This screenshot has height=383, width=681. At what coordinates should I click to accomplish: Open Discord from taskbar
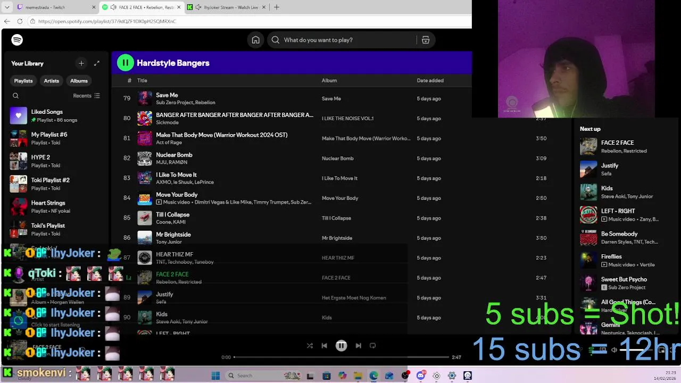pos(421,376)
